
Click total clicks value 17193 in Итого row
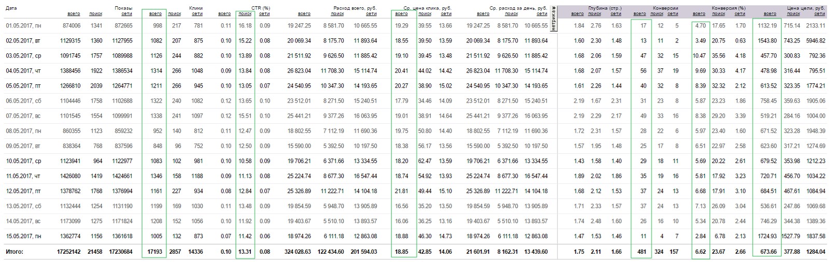pos(154,252)
